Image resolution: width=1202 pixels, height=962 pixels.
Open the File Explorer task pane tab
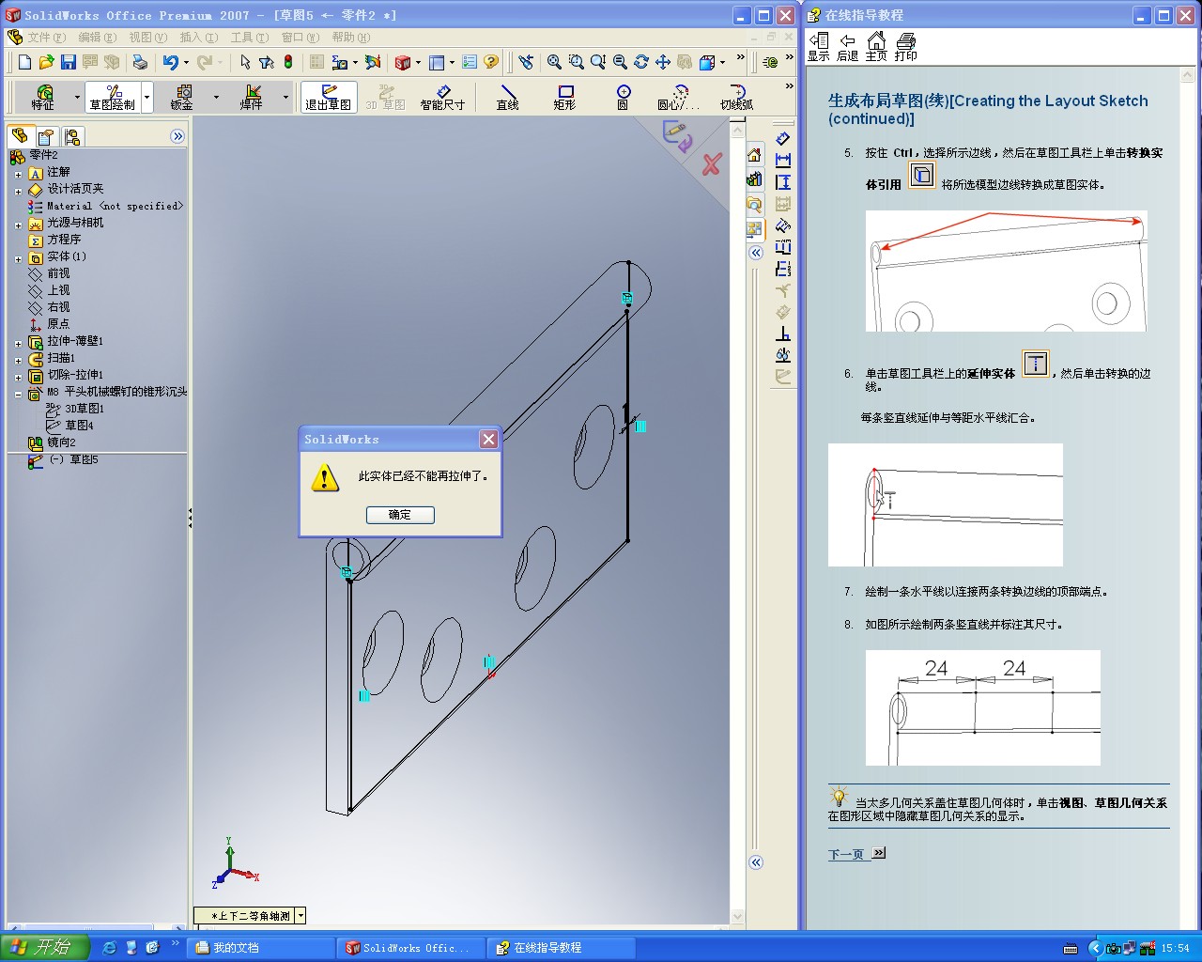click(x=754, y=204)
